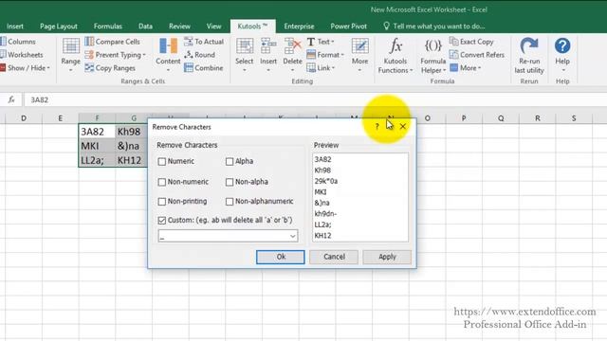Click the Tell me lightbulb search
607x341 pixels.
386,26
